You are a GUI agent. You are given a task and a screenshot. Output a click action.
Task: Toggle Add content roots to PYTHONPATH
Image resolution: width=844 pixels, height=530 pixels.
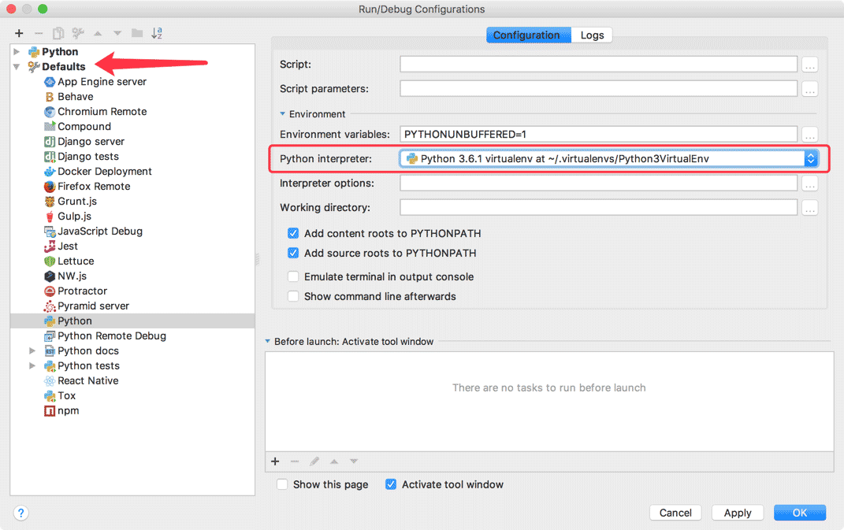tap(293, 233)
